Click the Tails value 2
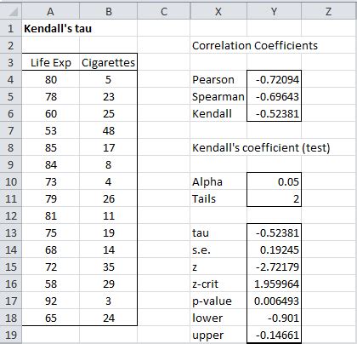The image size is (357, 344). pos(274,198)
